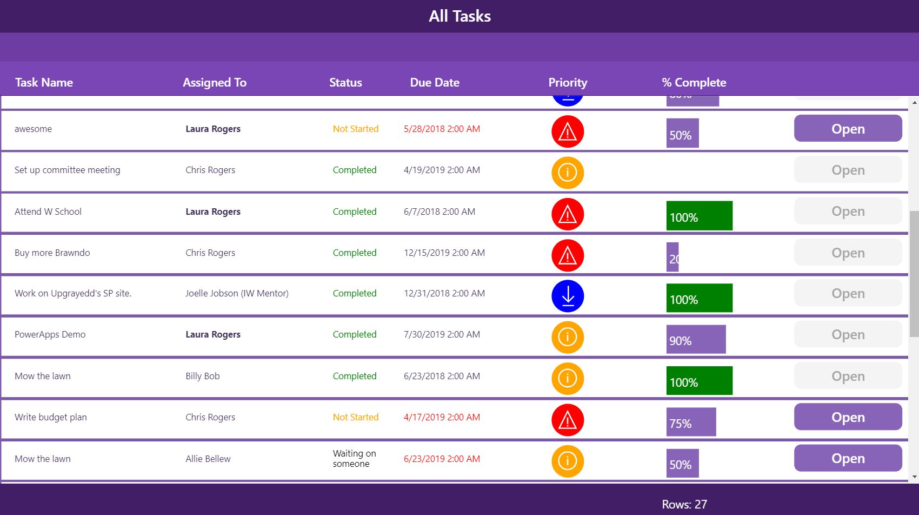
Task: Click the orange priority icon for PowerApps Demo
Action: click(x=568, y=336)
